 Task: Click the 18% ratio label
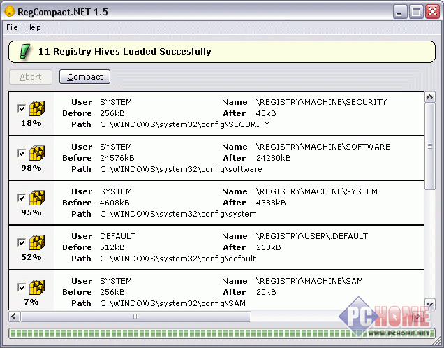[x=31, y=123]
